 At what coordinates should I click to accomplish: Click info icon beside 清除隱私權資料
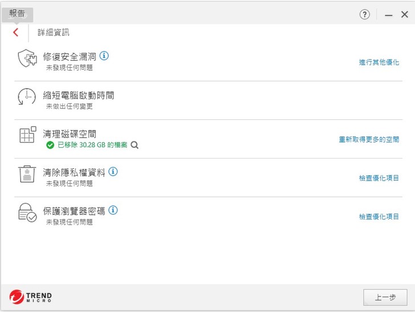tap(113, 171)
